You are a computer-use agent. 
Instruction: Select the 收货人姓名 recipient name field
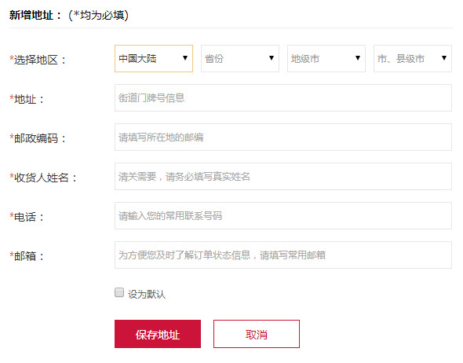tap(283, 177)
